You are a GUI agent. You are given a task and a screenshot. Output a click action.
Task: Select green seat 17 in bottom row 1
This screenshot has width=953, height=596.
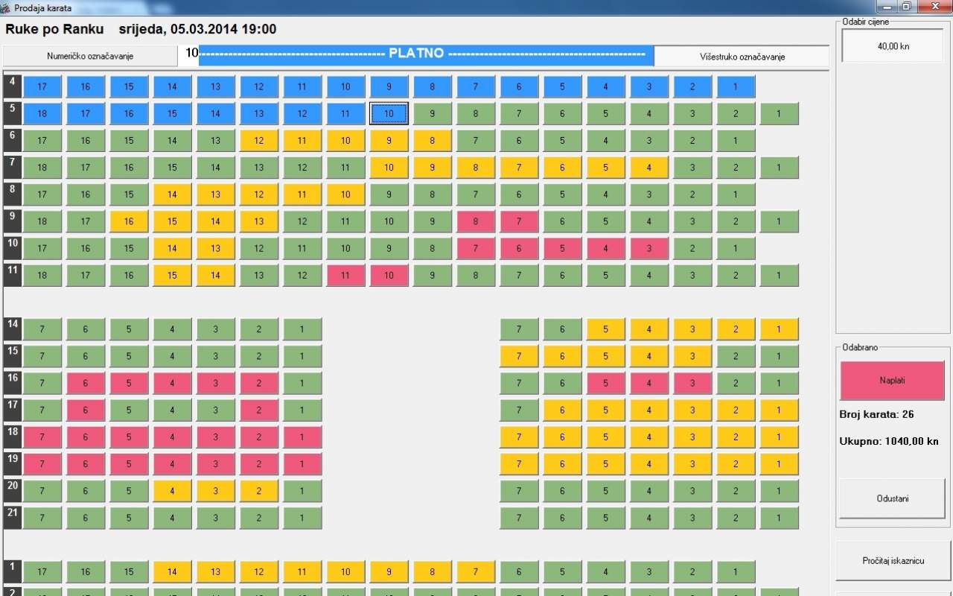point(42,572)
